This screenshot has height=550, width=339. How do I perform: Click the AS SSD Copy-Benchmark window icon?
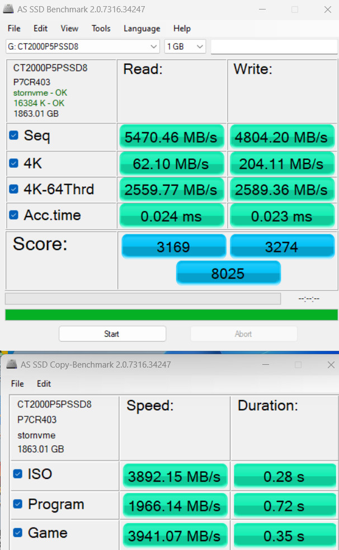pos(12,364)
